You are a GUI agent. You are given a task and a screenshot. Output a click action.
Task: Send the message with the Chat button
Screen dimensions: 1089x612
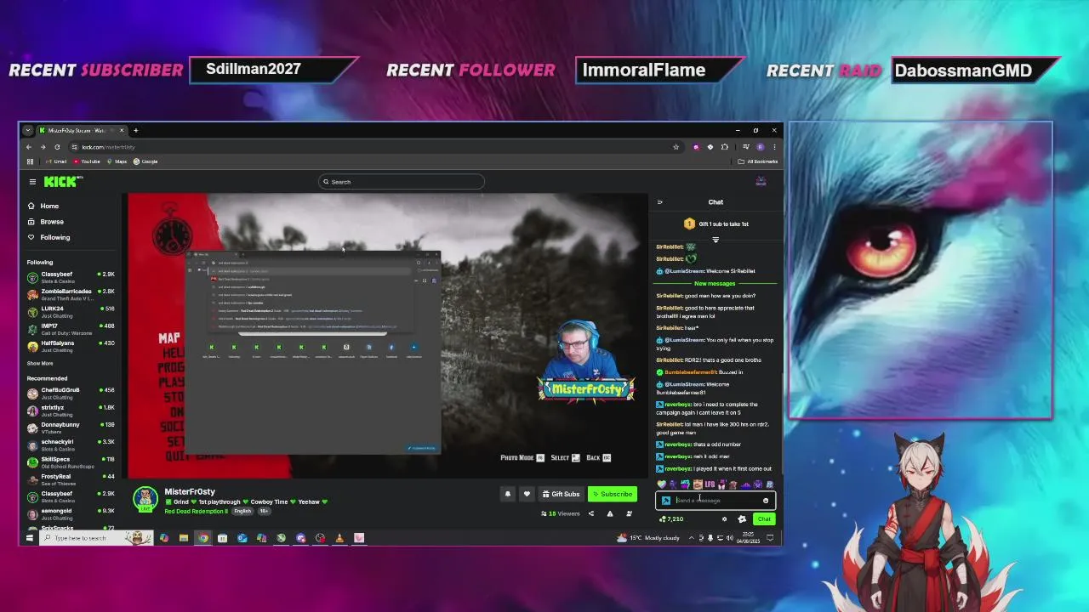point(764,518)
